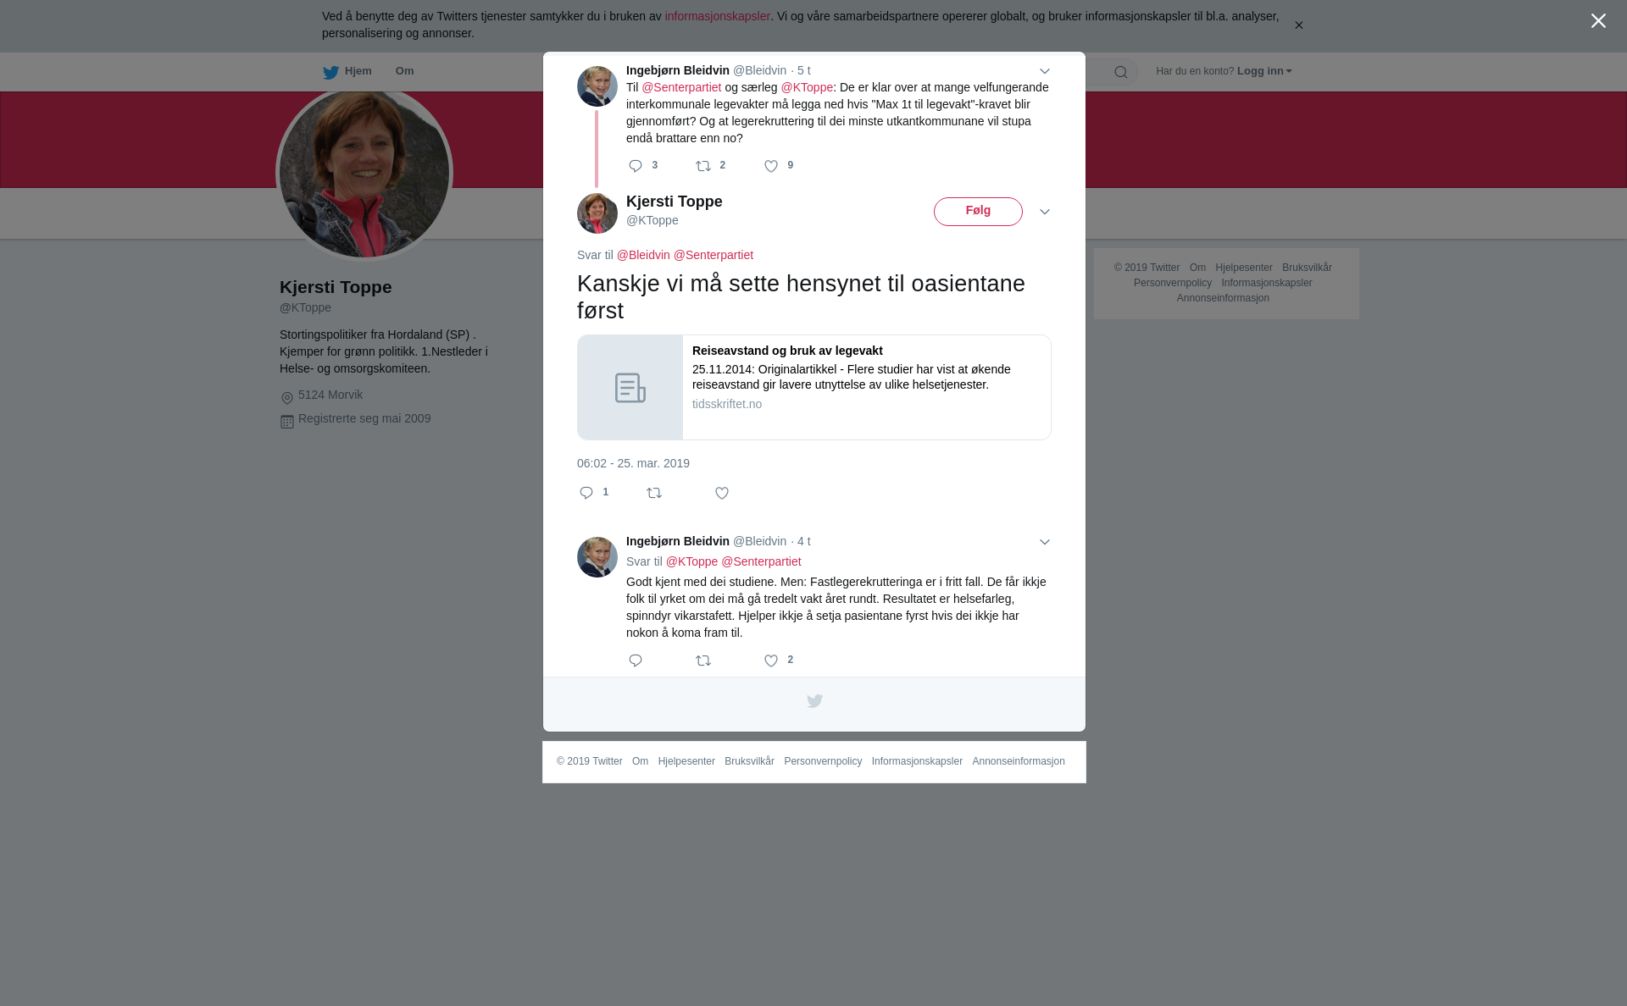
Task: Click the Følg button
Action: [x=978, y=212]
